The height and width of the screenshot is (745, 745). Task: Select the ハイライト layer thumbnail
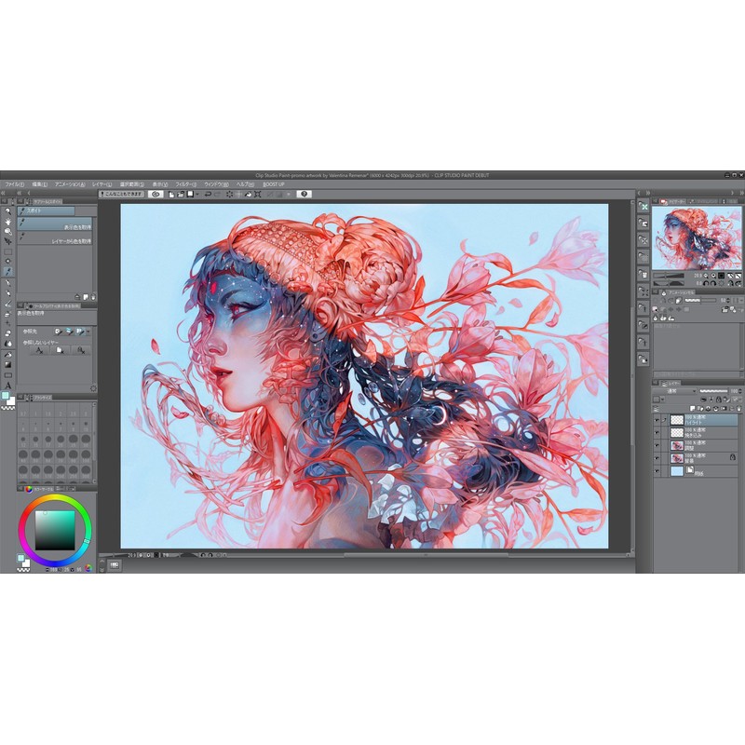[677, 420]
